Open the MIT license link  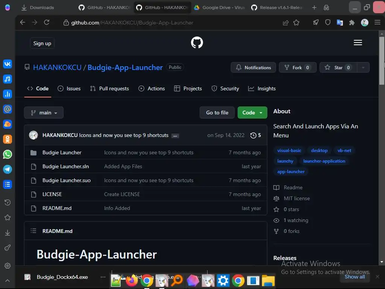(297, 198)
